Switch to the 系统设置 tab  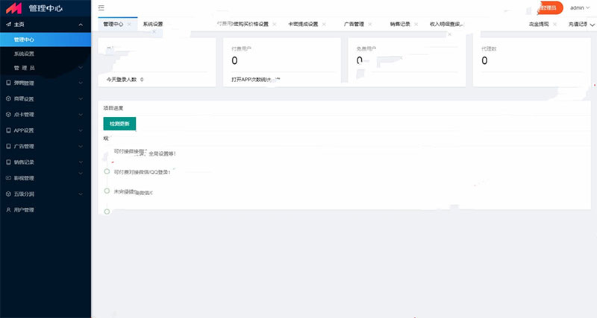pyautogui.click(x=152, y=25)
